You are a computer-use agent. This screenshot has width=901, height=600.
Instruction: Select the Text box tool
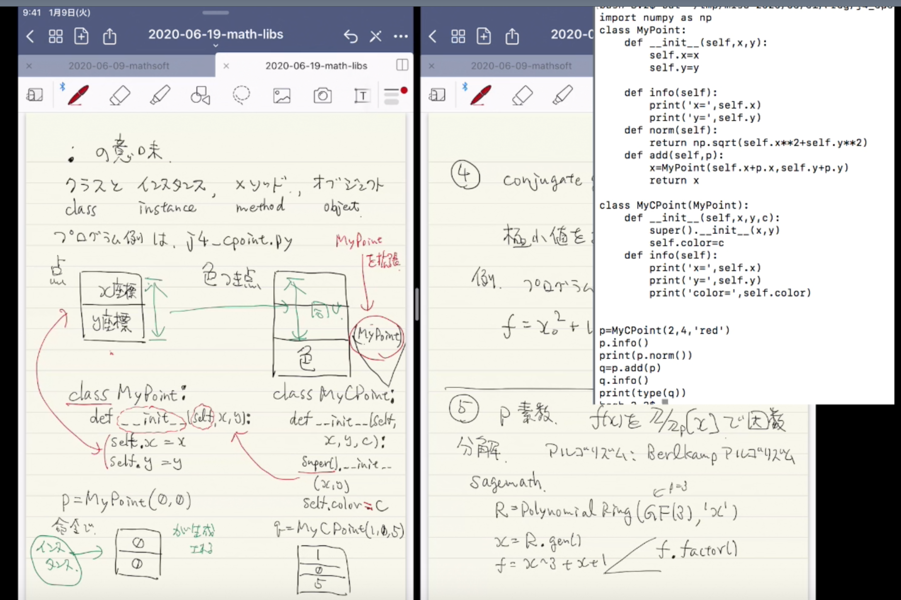click(x=362, y=96)
